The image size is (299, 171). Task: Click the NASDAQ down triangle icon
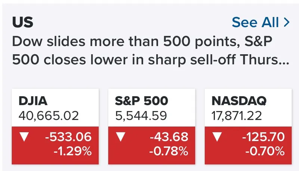tap(217, 138)
